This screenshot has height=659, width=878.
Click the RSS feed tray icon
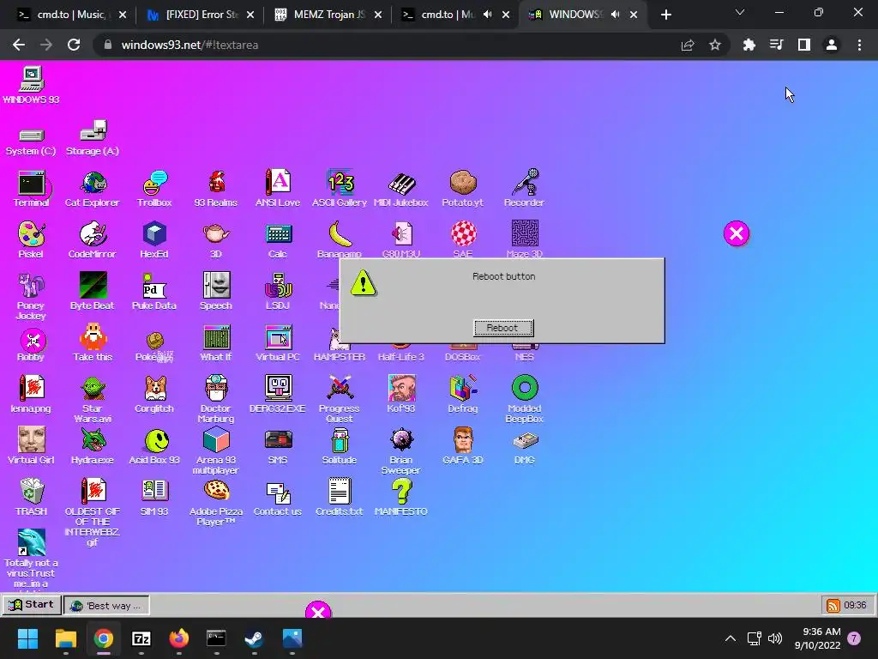pos(833,605)
